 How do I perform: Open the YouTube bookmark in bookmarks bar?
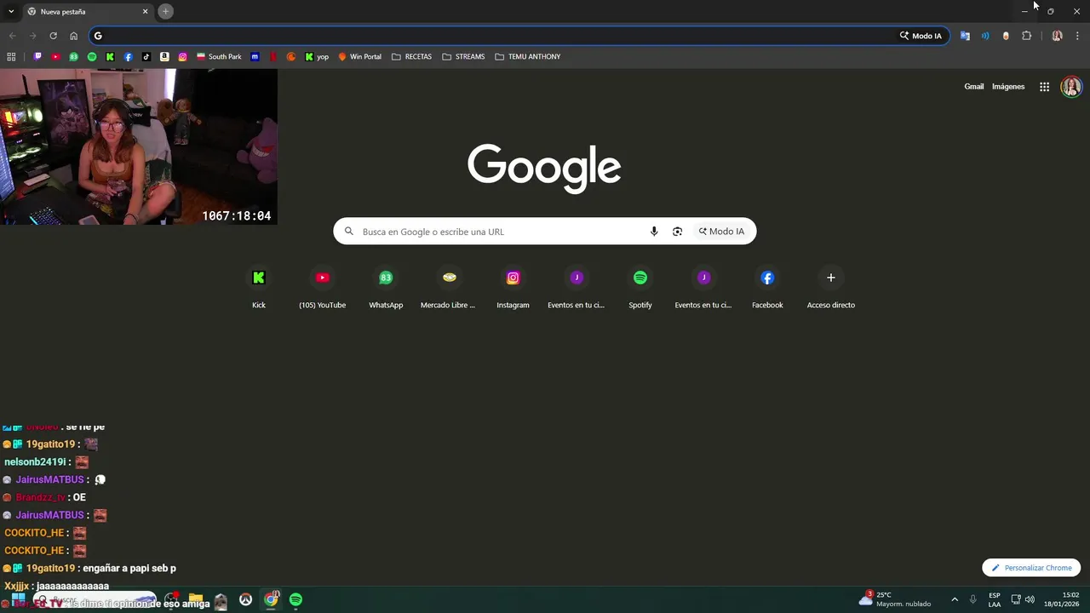point(55,57)
